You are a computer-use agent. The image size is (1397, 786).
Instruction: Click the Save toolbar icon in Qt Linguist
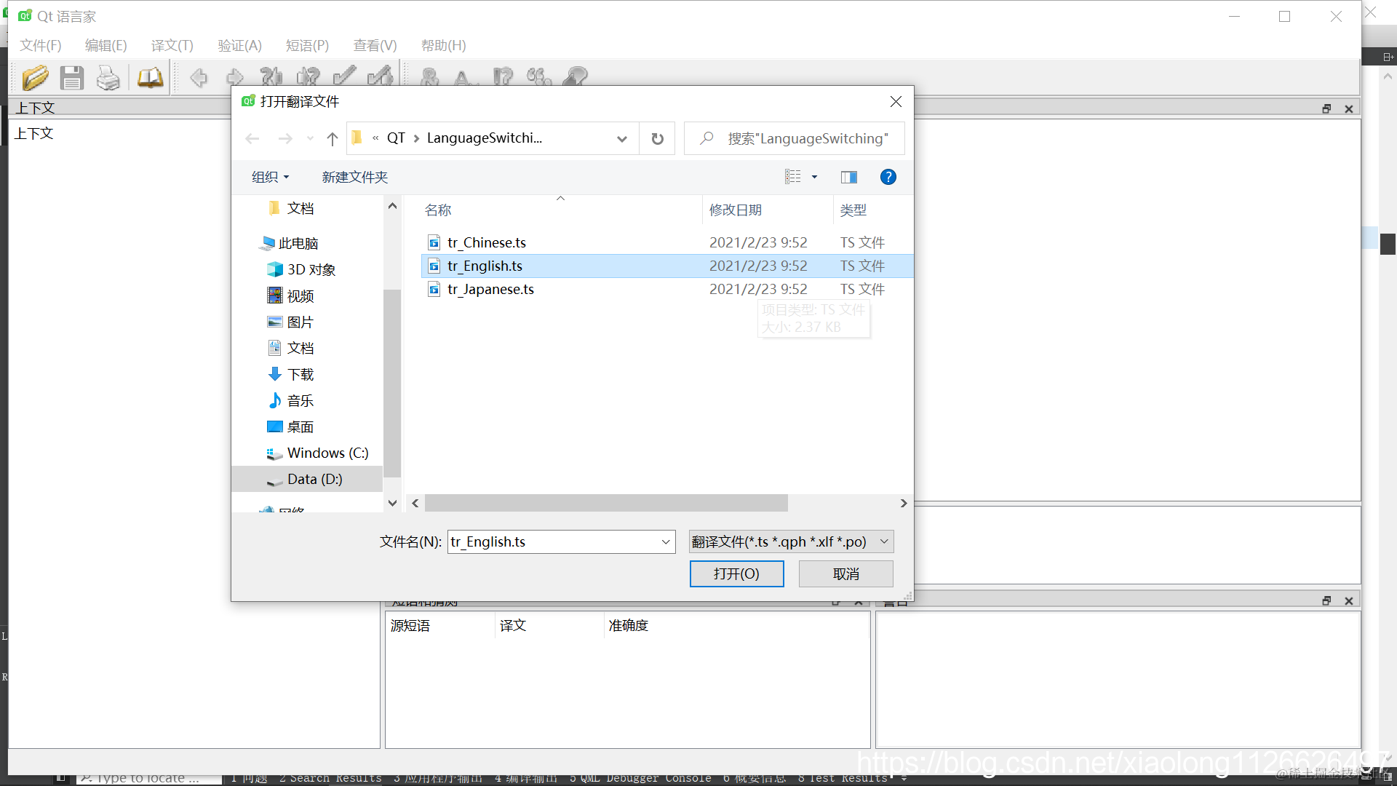[71, 77]
